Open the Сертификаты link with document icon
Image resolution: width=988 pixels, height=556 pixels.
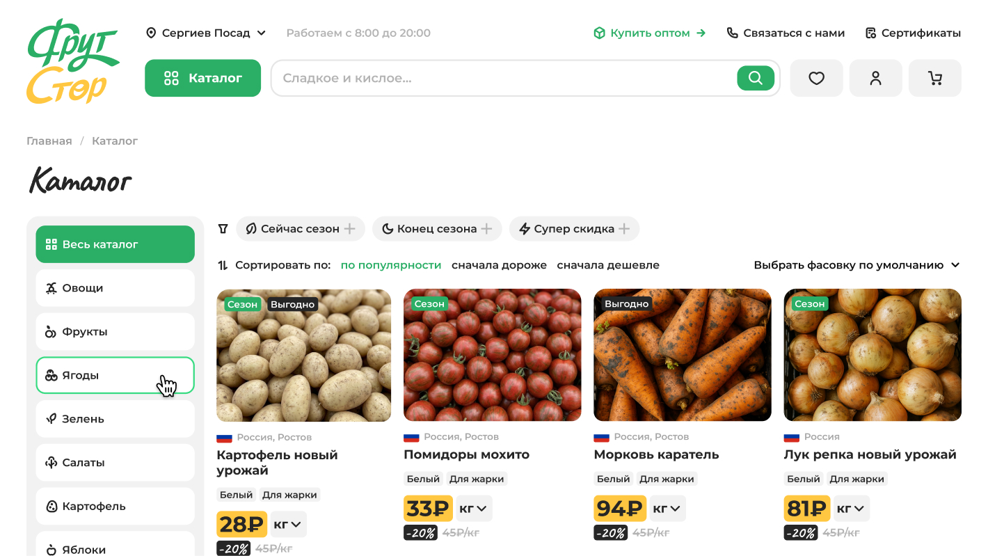(x=913, y=33)
